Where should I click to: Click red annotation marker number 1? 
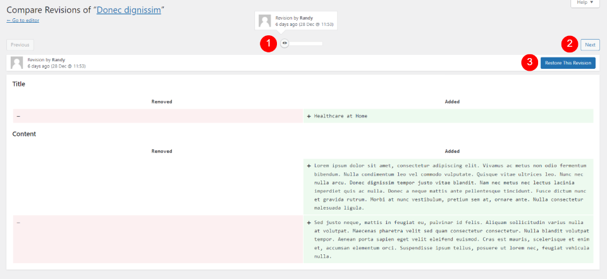point(267,44)
